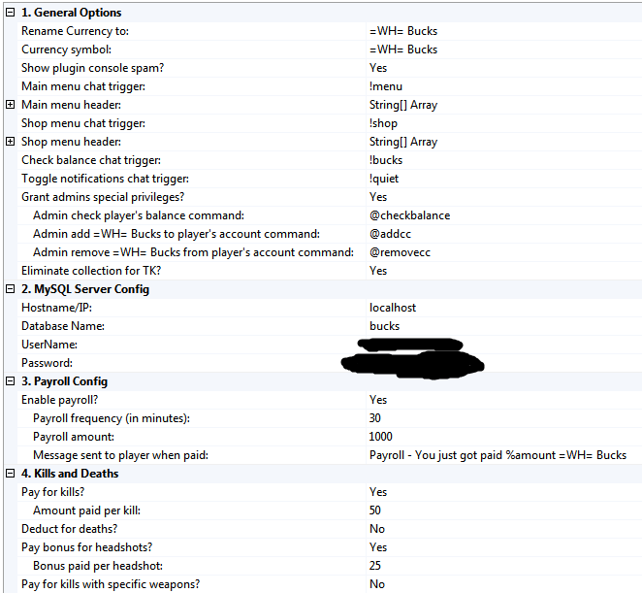The height and width of the screenshot is (593, 642).
Task: Expand the Shop menu header array
Action: tap(10, 142)
